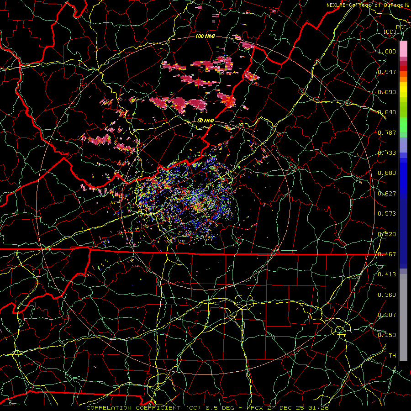411x411 pixels.
Task: Select the 0.680 scale value
Action: point(387,173)
